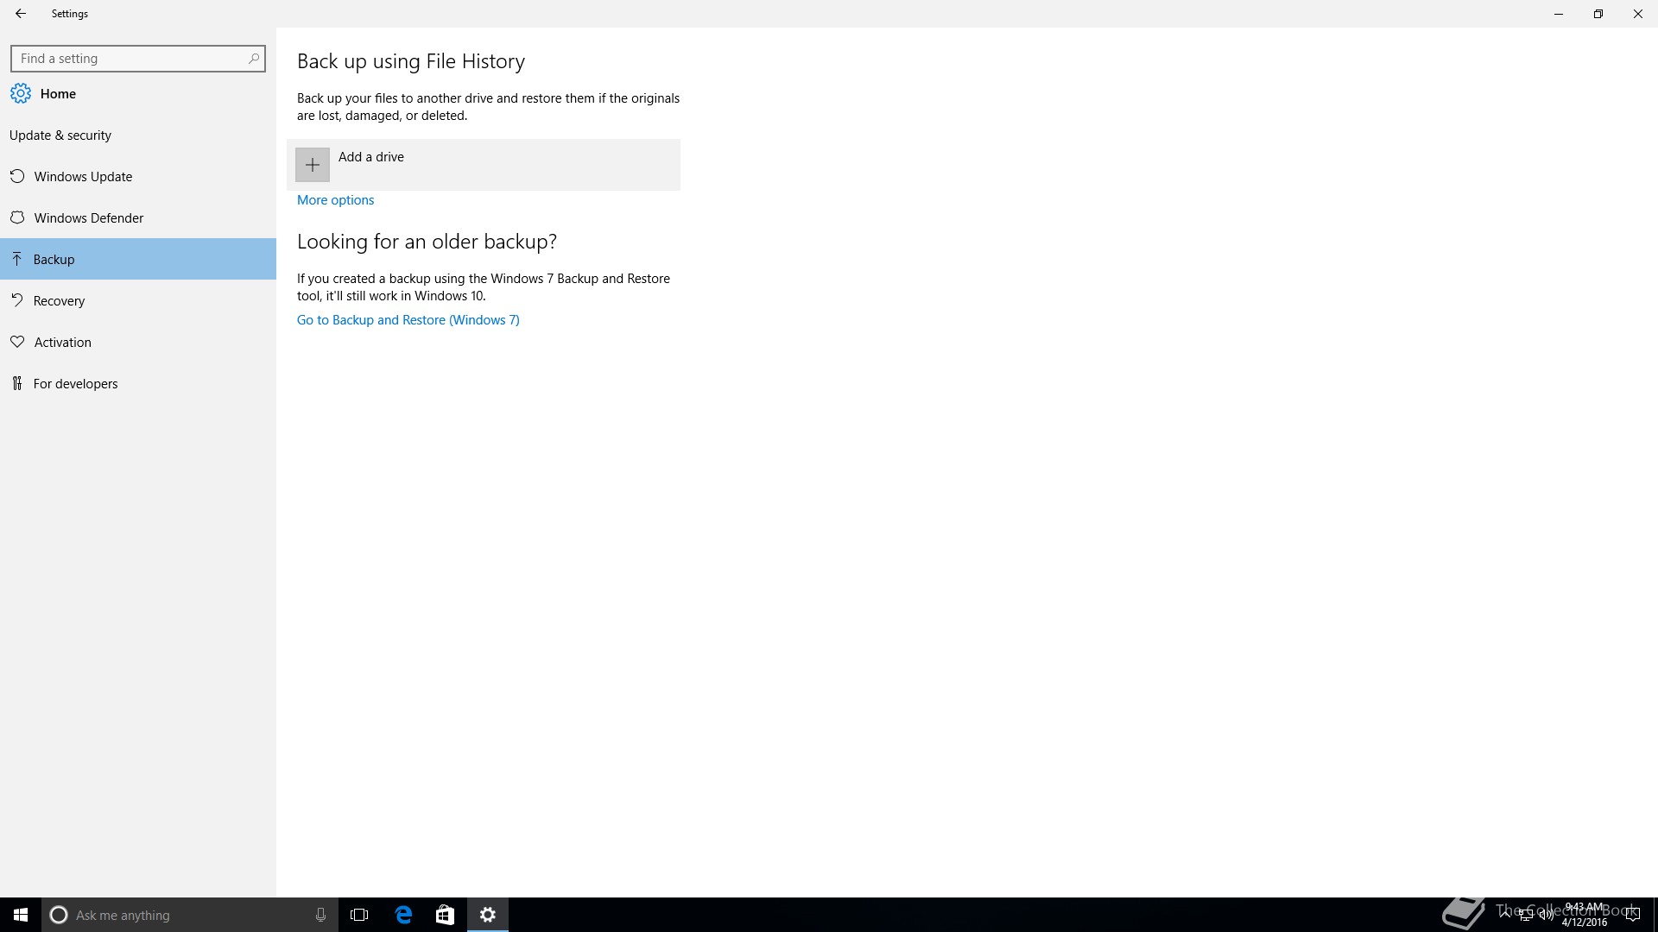Click the For developers tools icon
The image size is (1658, 932).
tap(17, 383)
